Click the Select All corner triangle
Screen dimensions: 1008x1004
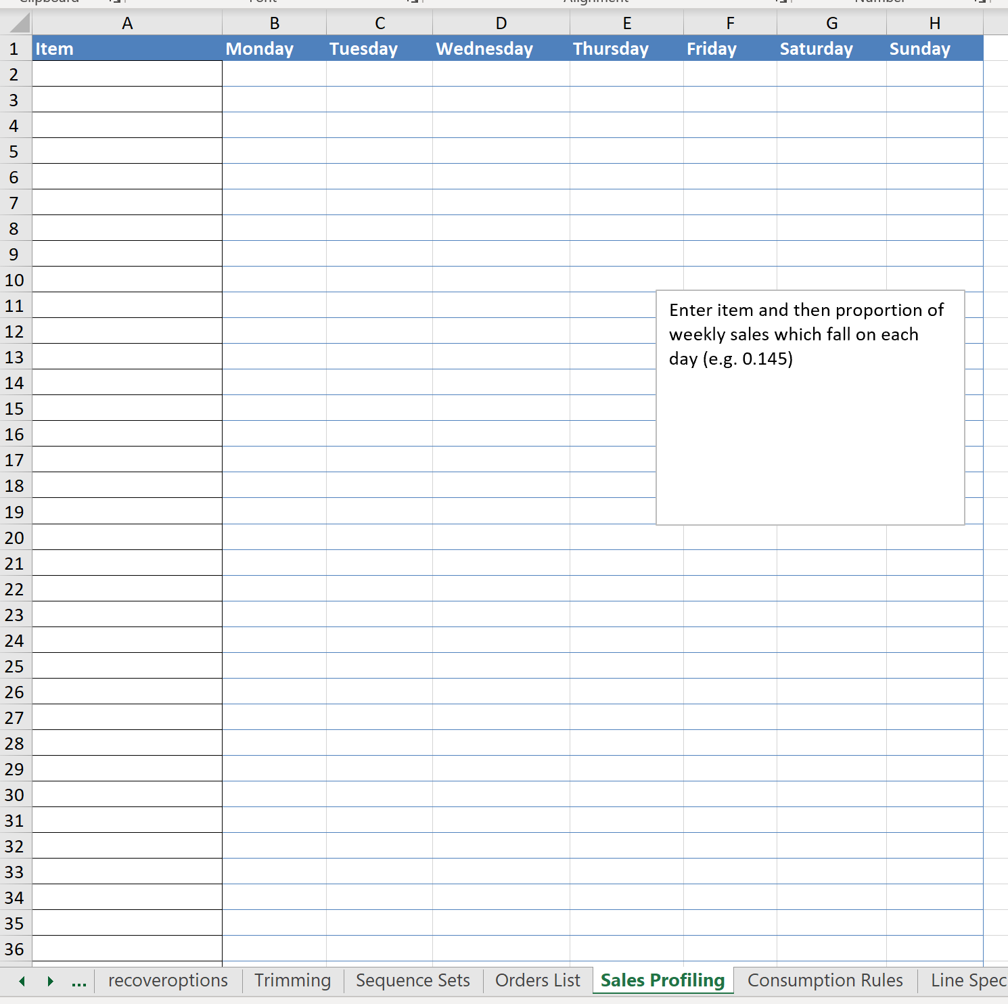pos(20,24)
